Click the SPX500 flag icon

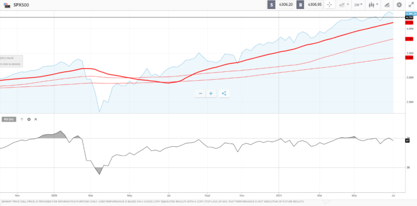7,5
